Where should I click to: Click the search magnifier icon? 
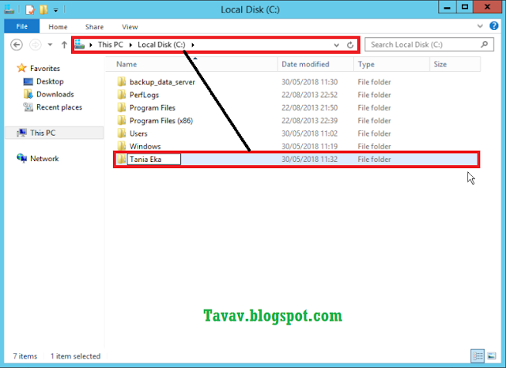[484, 44]
